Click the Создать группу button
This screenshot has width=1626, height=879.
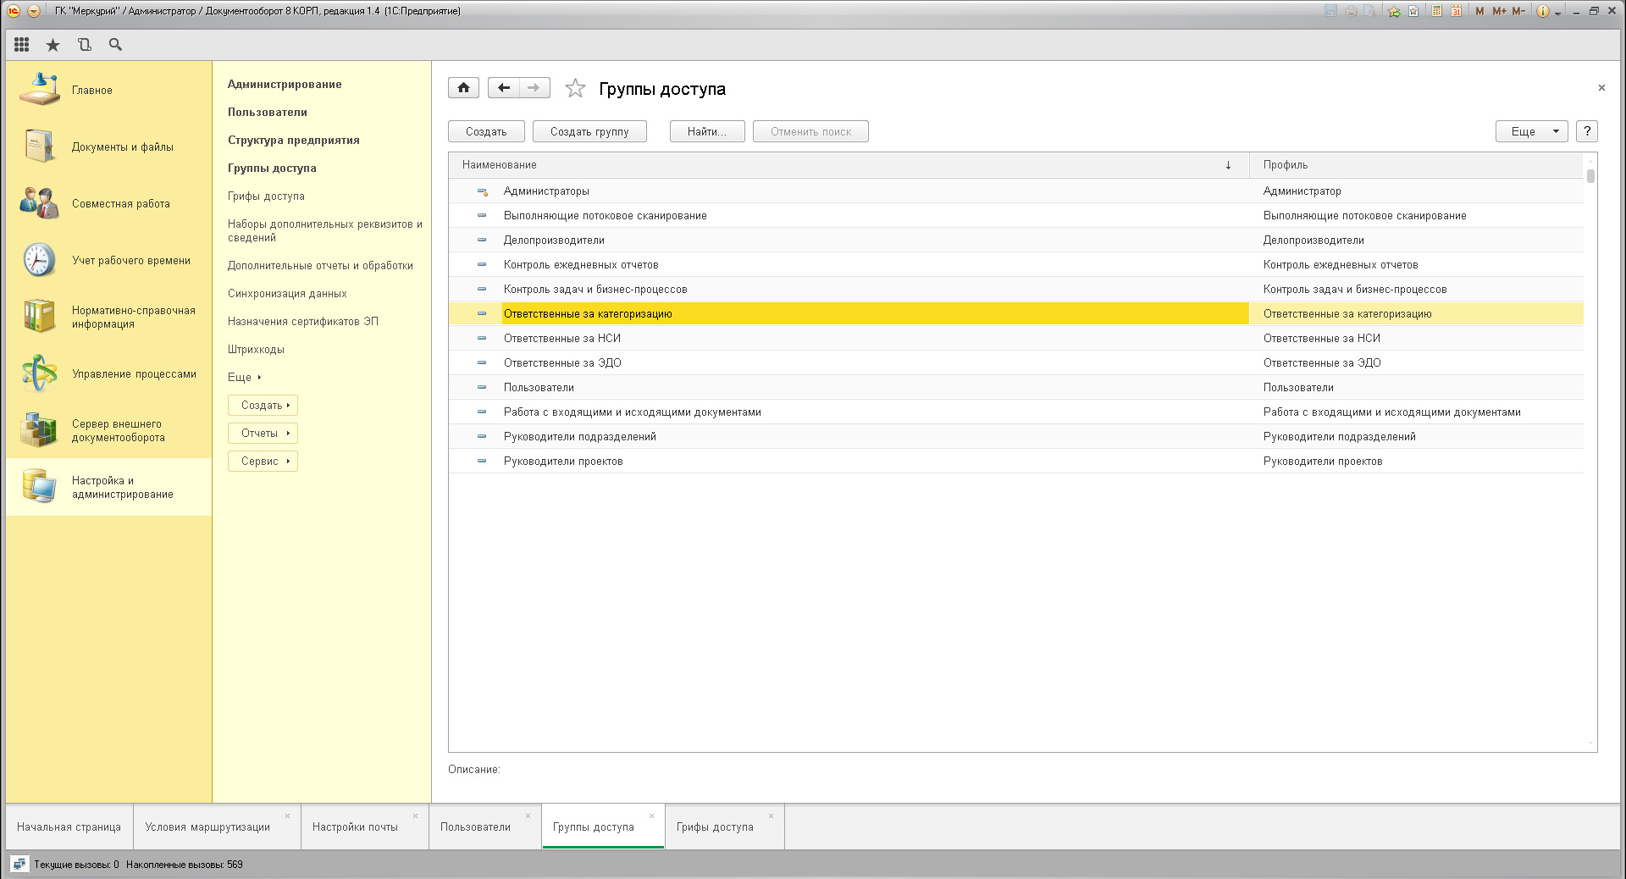[589, 131]
